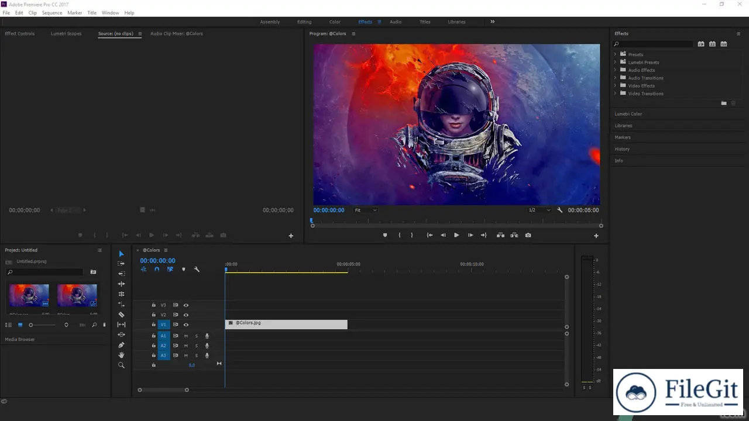Add marker in Program monitor

[x=384, y=235]
